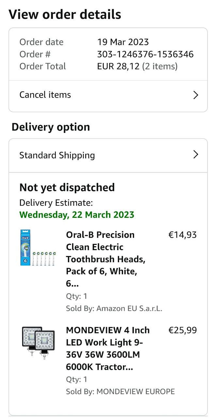Open the Cancel items chevron arrow

[x=196, y=95]
